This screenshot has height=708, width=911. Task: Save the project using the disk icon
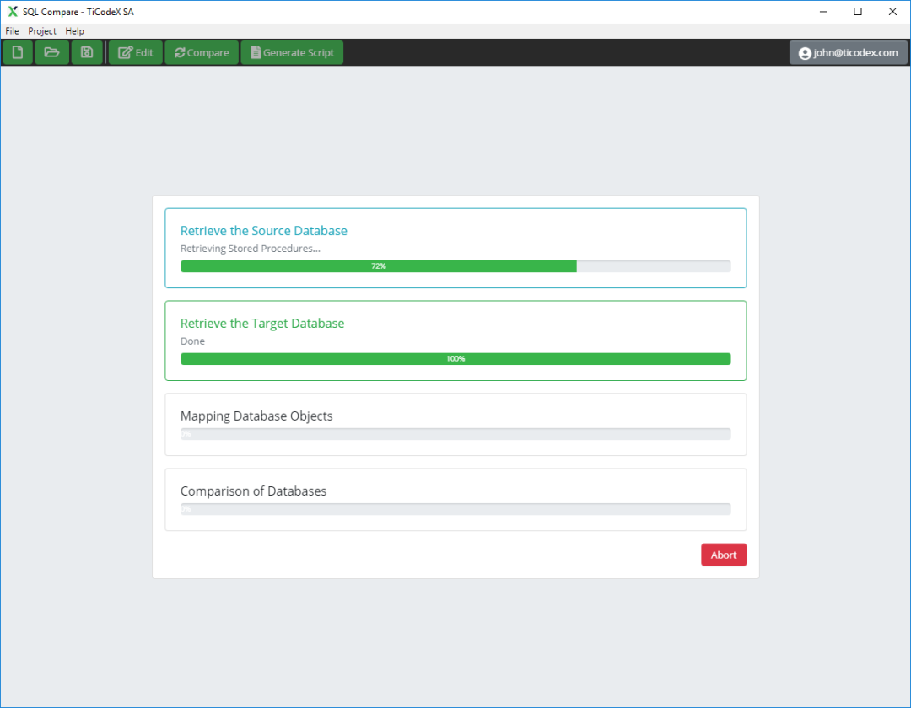click(86, 52)
